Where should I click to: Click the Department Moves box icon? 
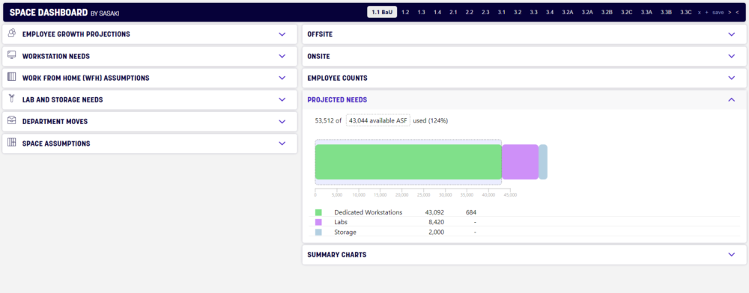pyautogui.click(x=13, y=120)
